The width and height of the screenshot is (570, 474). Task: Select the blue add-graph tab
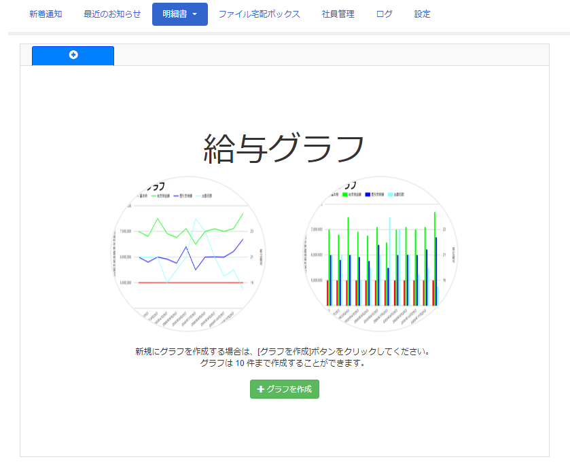73,56
